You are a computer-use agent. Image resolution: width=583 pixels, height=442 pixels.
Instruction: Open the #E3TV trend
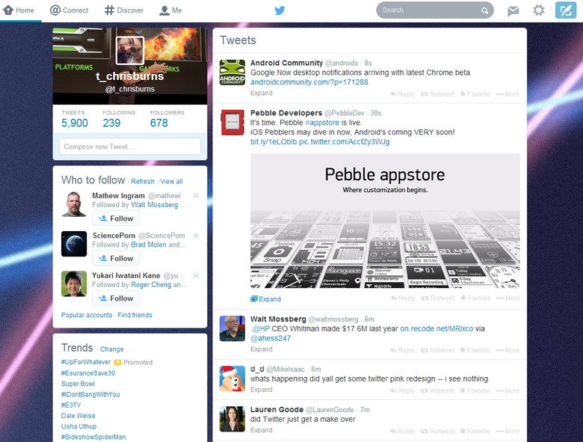(71, 405)
